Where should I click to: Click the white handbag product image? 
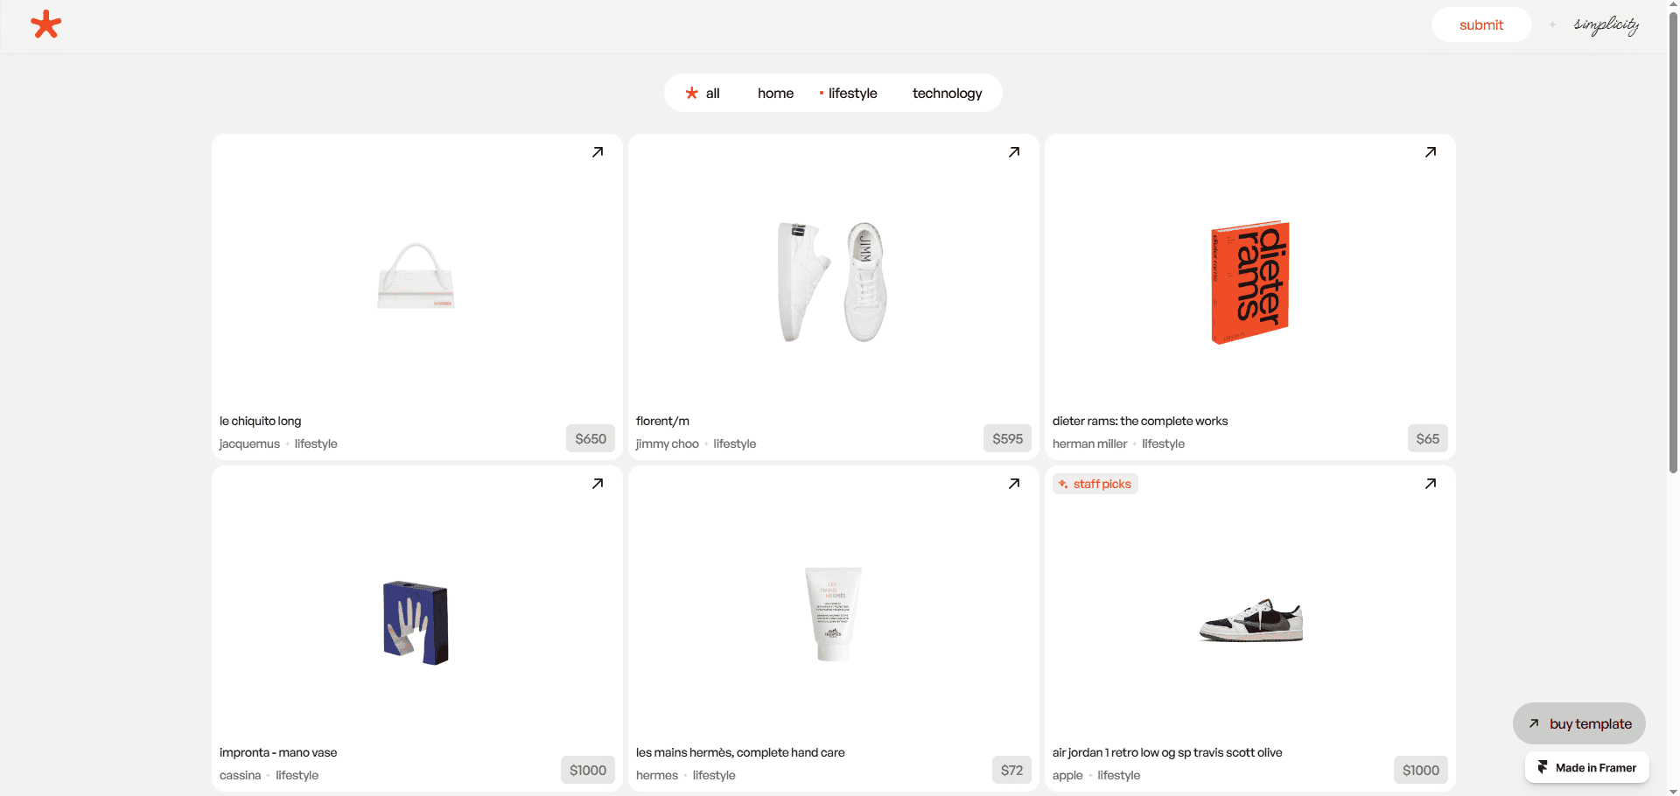pyautogui.click(x=416, y=276)
